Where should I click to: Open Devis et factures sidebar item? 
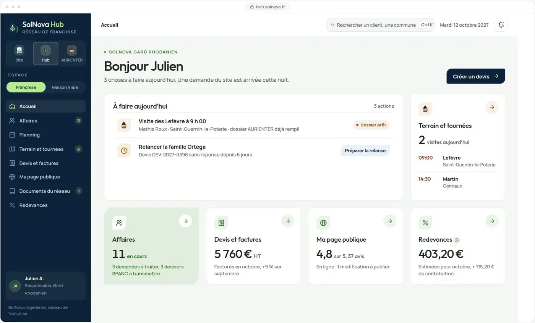coord(45,163)
